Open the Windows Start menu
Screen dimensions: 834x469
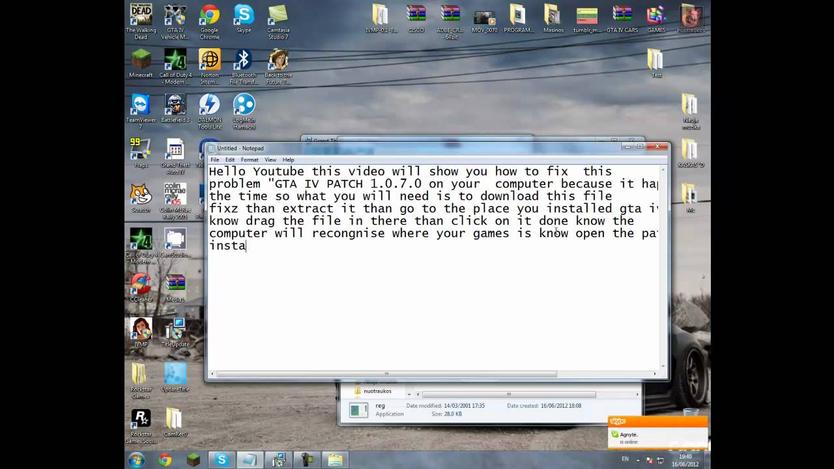point(136,459)
